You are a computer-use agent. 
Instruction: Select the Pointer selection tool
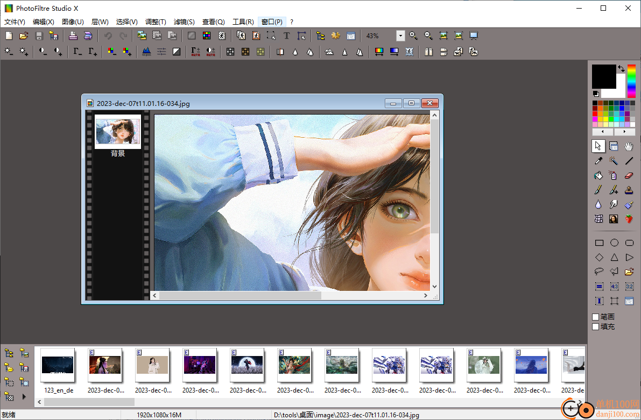pos(598,146)
